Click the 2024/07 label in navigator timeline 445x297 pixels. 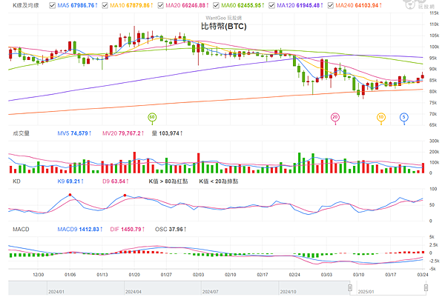tap(211, 292)
